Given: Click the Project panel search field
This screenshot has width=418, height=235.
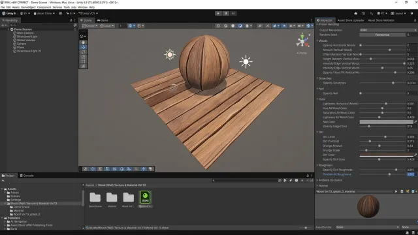Looking at the screenshot, I should click(245, 180).
